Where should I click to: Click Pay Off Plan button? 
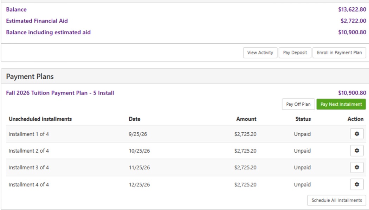(298, 104)
